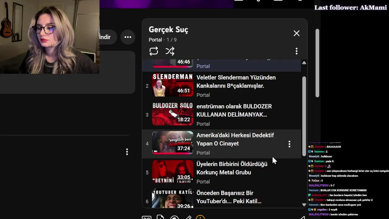Open Gerçek Suç playlist title
This screenshot has width=389, height=219.
[168, 30]
